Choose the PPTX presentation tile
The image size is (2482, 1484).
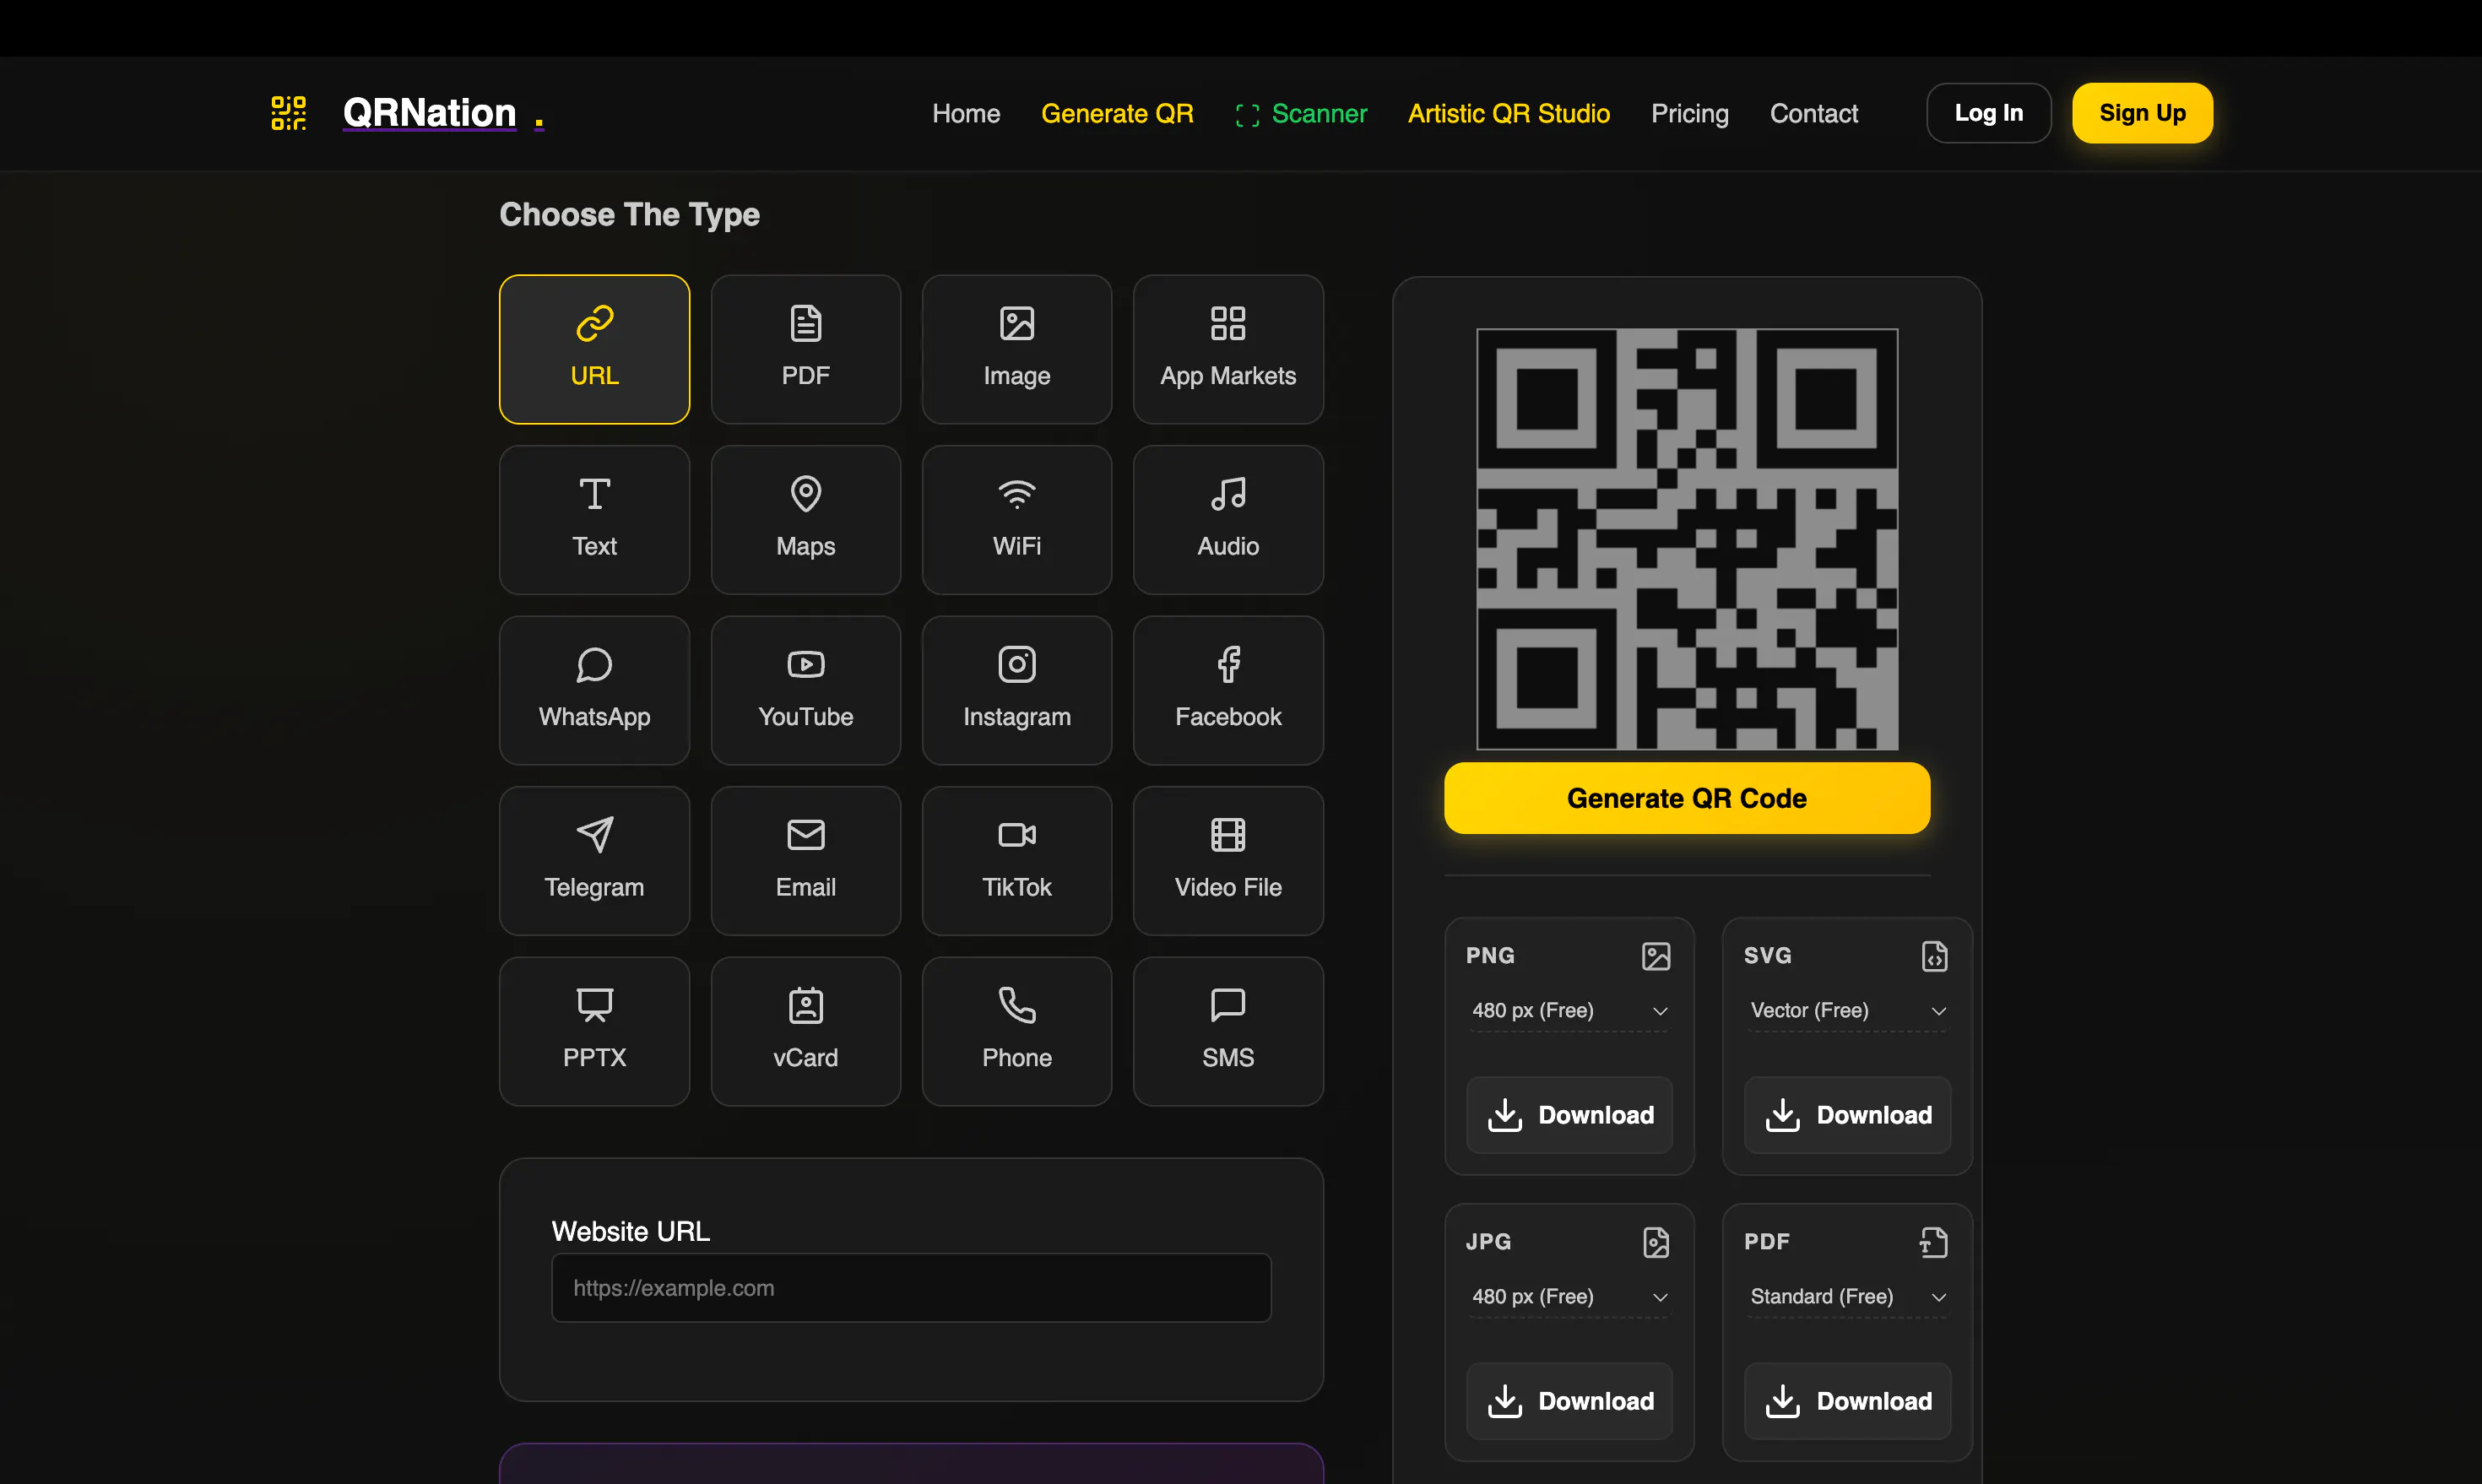(x=594, y=1031)
